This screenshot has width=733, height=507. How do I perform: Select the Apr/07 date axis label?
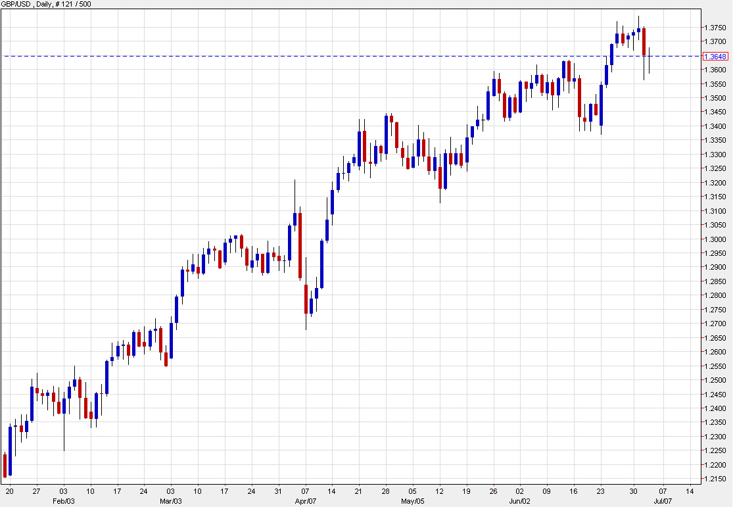click(x=306, y=499)
